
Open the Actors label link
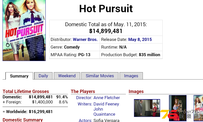click(86, 120)
